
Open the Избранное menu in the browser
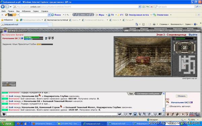(26, 11)
